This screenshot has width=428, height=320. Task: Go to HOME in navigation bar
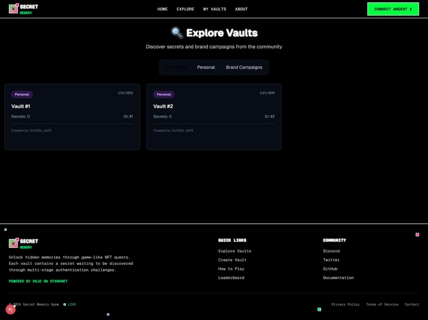coord(163,9)
